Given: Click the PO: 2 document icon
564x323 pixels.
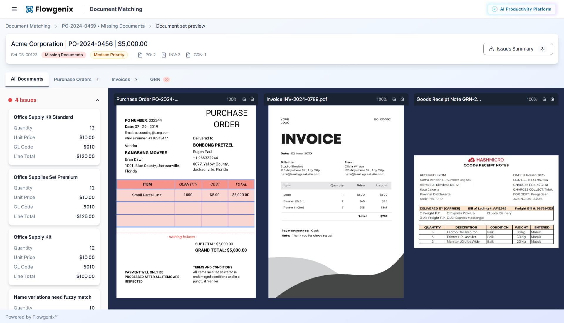Looking at the screenshot, I should pyautogui.click(x=140, y=55).
